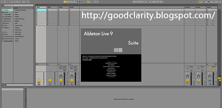Viewport: 222px width, 108px height.
Task: Click the Master headphone cue knob
Action: [x=210, y=83]
